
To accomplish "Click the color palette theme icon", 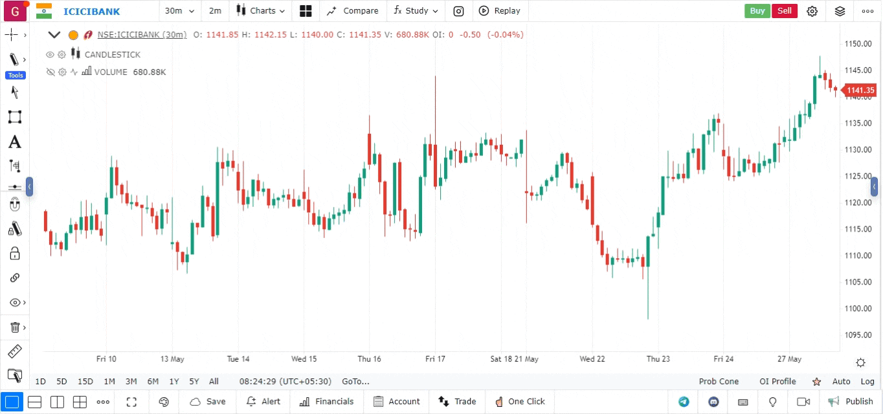I will coord(164,402).
